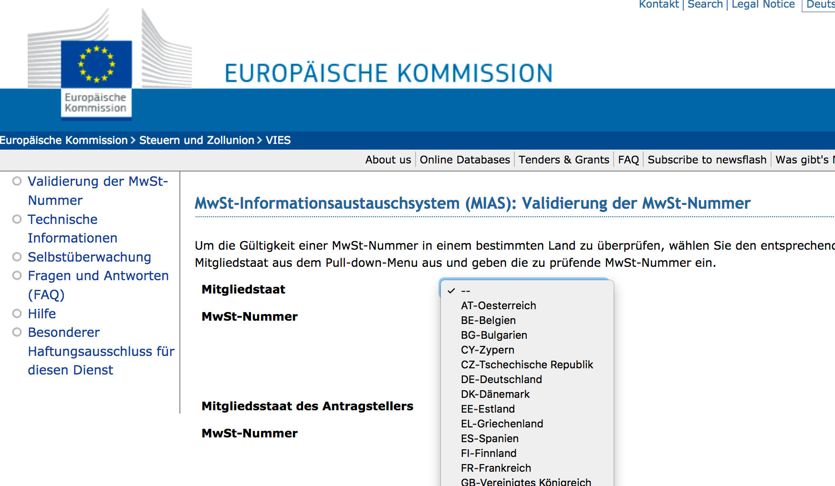This screenshot has height=486, width=835.
Task: Select the blank -- option in dropdown
Action: tap(527, 291)
